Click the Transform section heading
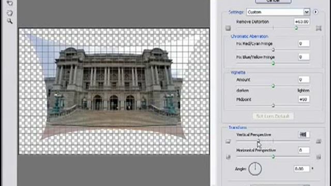Viewport: 331px width, 186px height. pos(238,128)
